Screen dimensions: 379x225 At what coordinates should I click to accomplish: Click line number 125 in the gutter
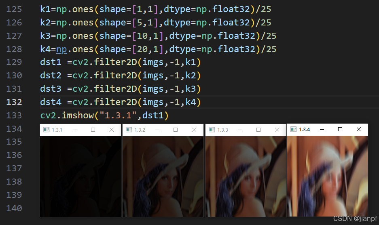[x=14, y=9]
